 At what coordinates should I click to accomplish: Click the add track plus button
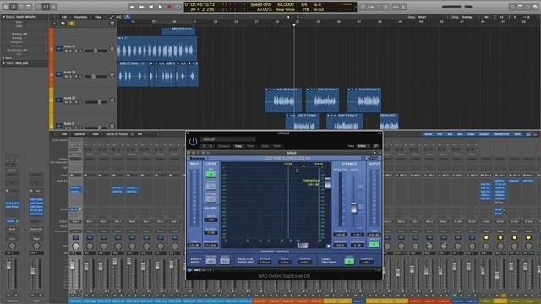[54, 24]
